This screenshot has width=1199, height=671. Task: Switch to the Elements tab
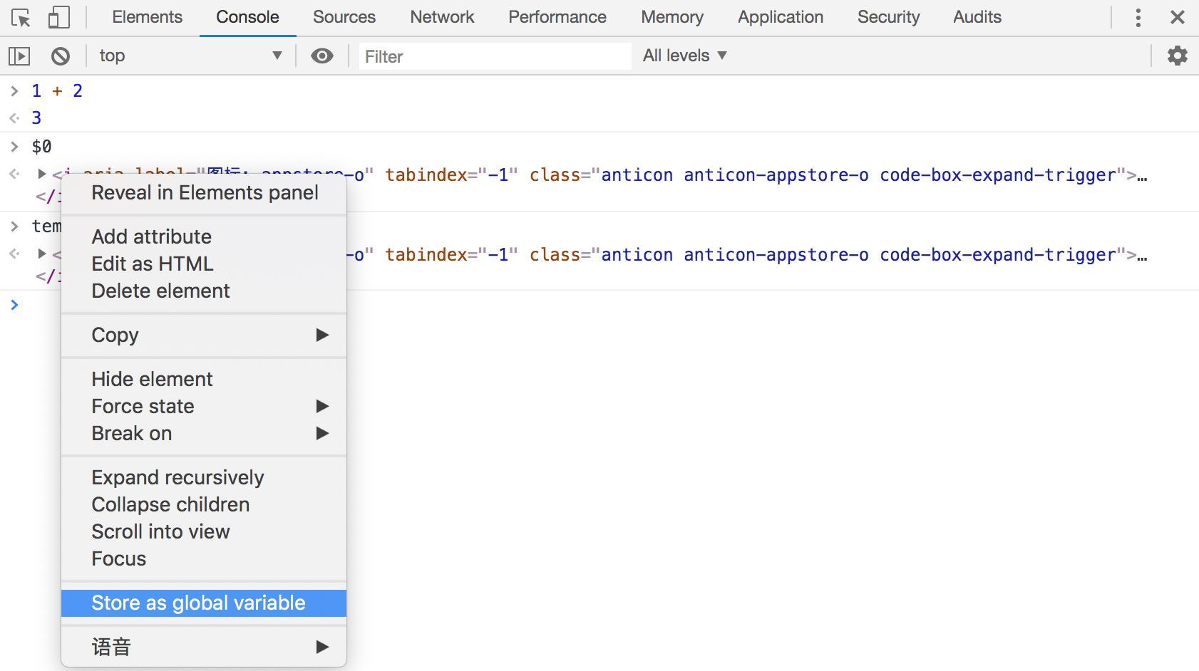coord(147,17)
